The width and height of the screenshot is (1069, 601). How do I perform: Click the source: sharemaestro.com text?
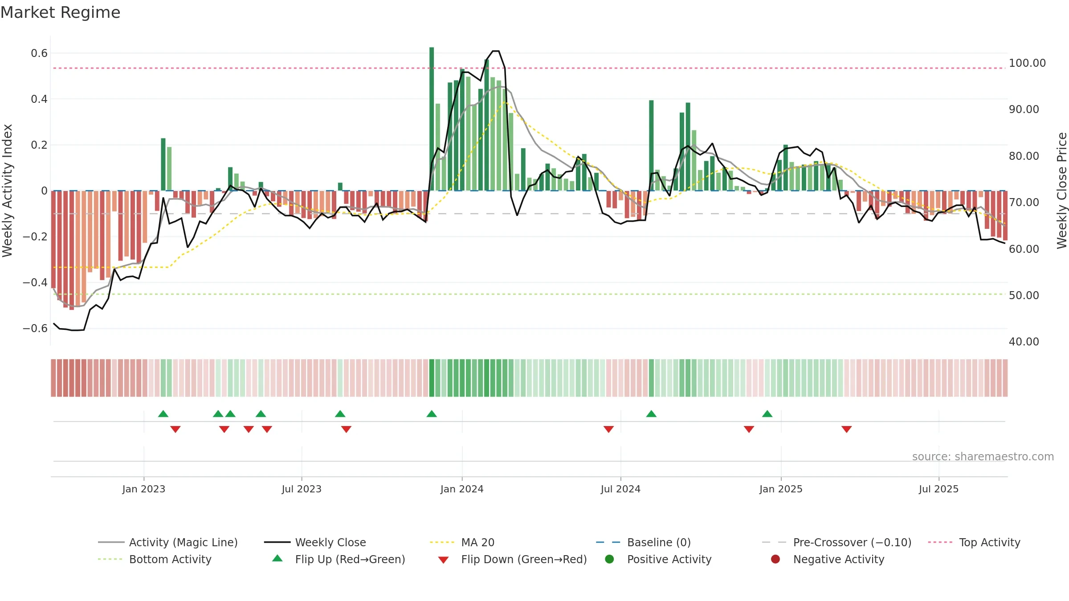983,456
